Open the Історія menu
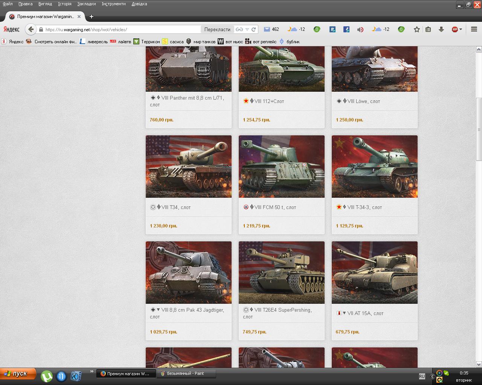482x385 pixels. coord(65,4)
